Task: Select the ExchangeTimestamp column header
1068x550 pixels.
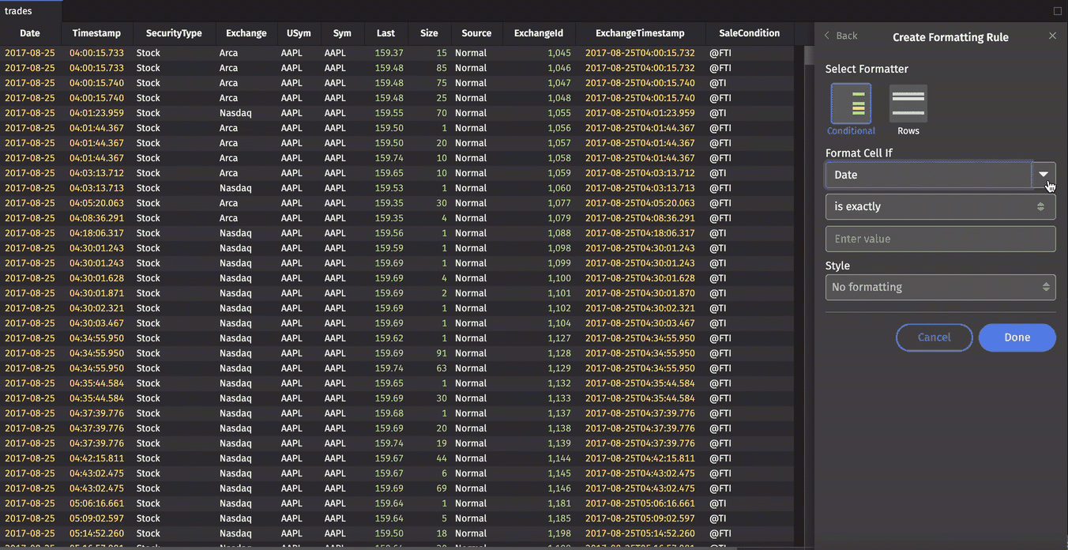Action: tap(640, 33)
